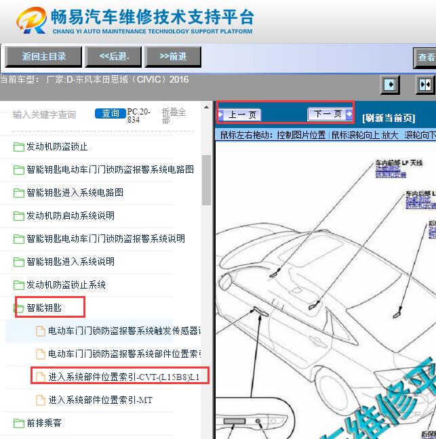Expand the 智能钥匙进入系统电路图 folder
Screen dimensions: 436x439
pos(75,192)
